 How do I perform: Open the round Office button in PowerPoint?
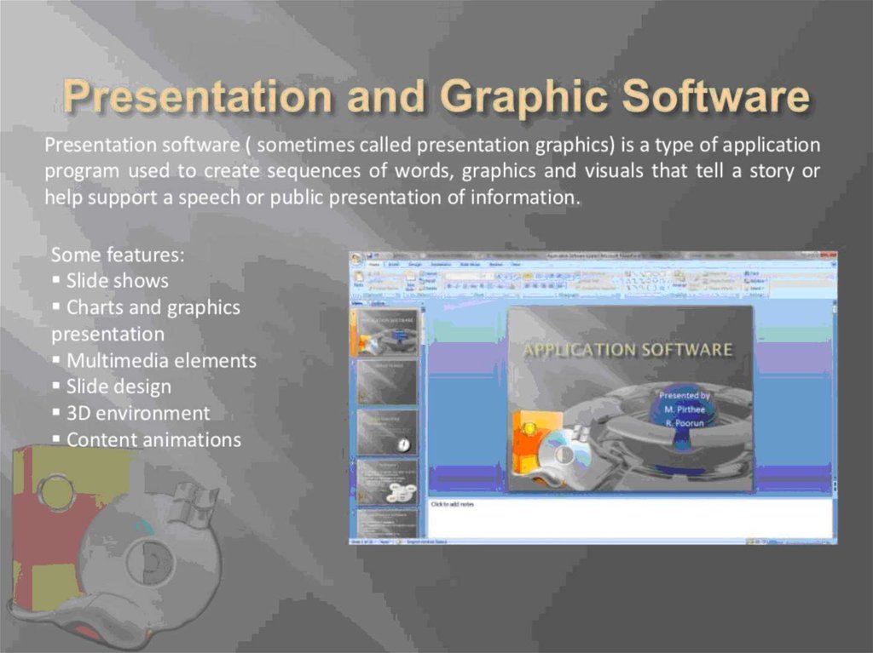(356, 259)
